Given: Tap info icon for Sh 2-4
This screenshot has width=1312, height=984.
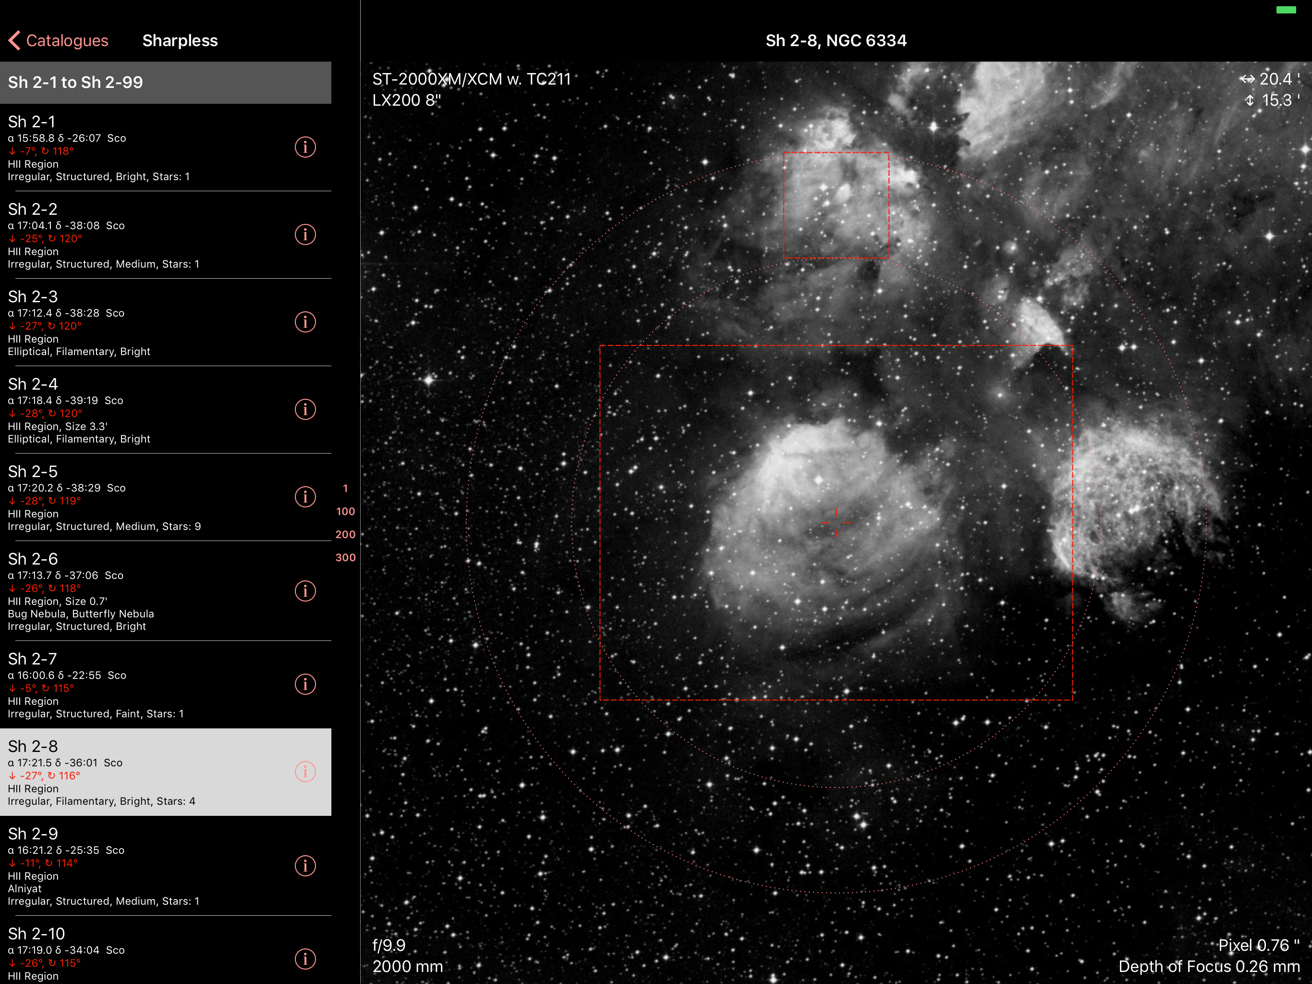Looking at the screenshot, I should (x=305, y=409).
